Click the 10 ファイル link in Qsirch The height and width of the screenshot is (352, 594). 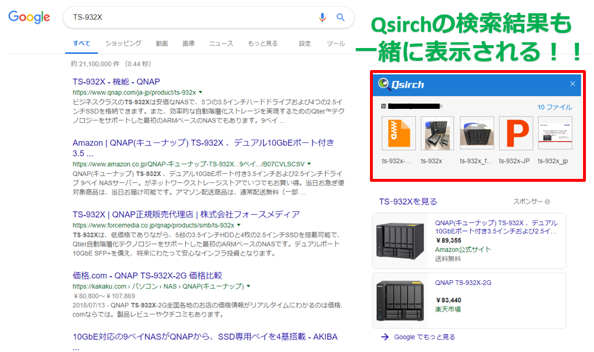coord(554,107)
